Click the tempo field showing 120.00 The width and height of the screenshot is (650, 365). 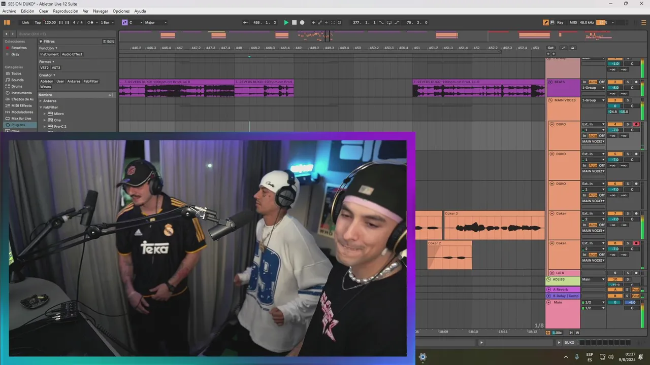[x=50, y=22]
